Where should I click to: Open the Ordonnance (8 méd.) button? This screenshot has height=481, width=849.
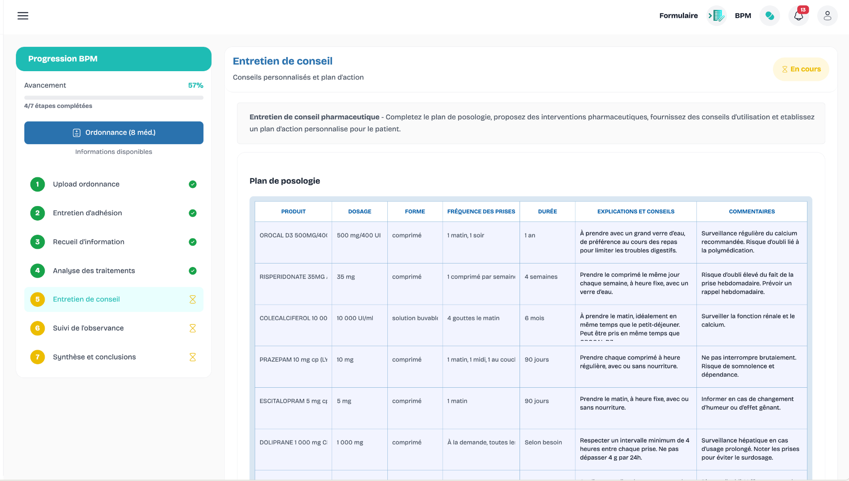tap(114, 133)
